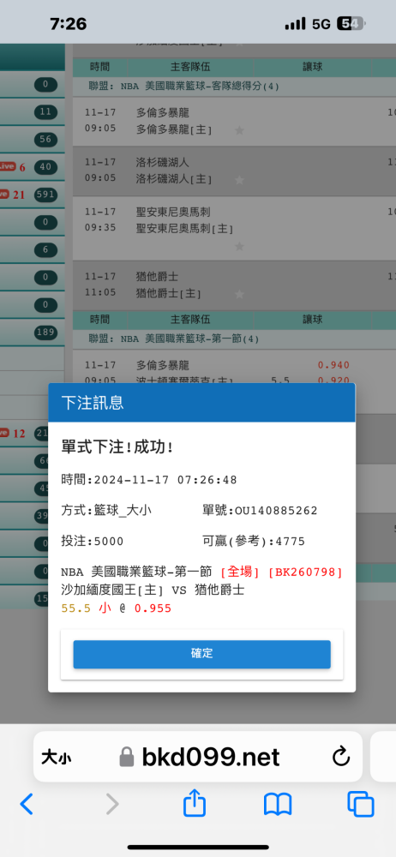Tap the red [全場] tag
Screen dimensions: 396x857
coord(240,572)
